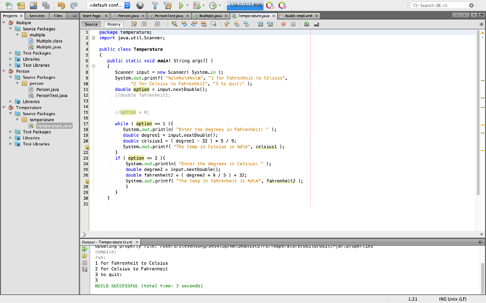Re-run the program from the Output panel
The image size is (486, 303).
(85, 248)
